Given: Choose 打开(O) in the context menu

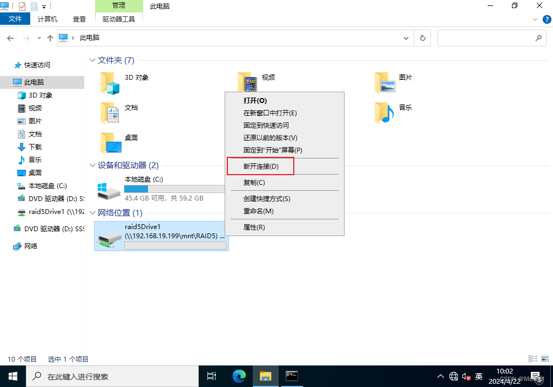Looking at the screenshot, I should [285, 101].
